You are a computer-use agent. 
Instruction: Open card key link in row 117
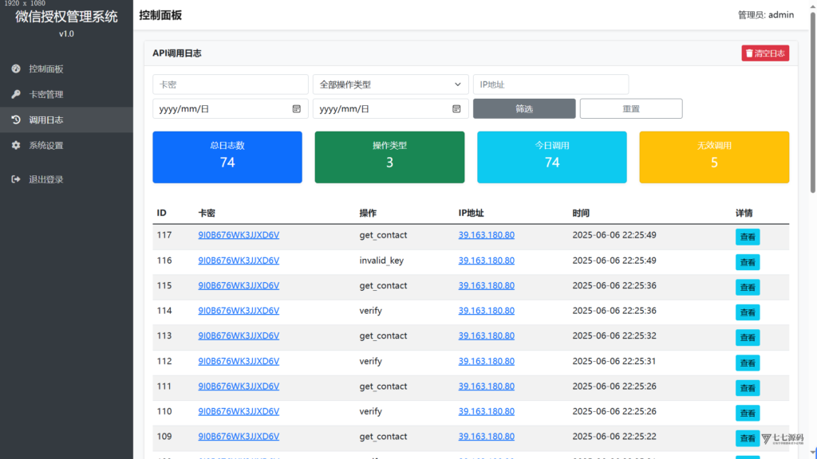click(239, 235)
